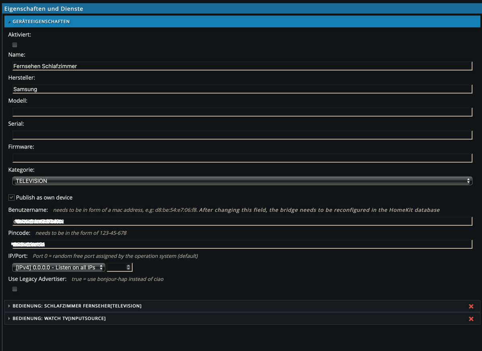Click the GERÄTEEIGENSCHAFTEN header label
The width and height of the screenshot is (482, 351).
pos(41,21)
